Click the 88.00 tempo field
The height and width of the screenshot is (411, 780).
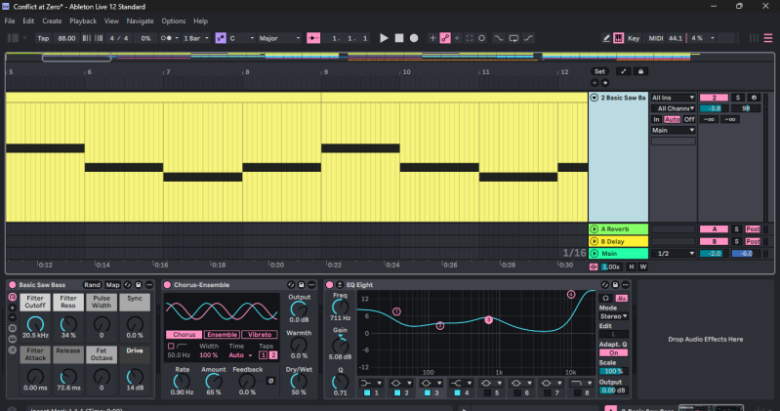pyautogui.click(x=66, y=38)
